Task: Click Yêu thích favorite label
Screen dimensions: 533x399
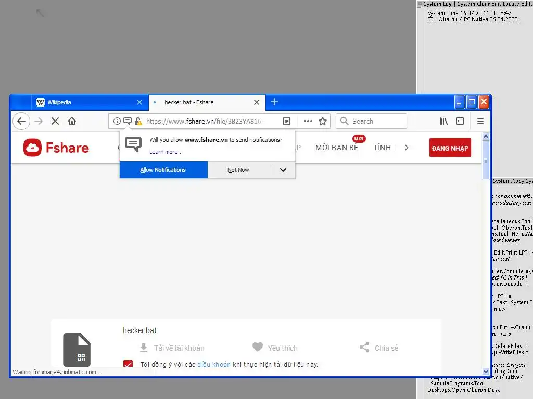Action: pyautogui.click(x=283, y=348)
